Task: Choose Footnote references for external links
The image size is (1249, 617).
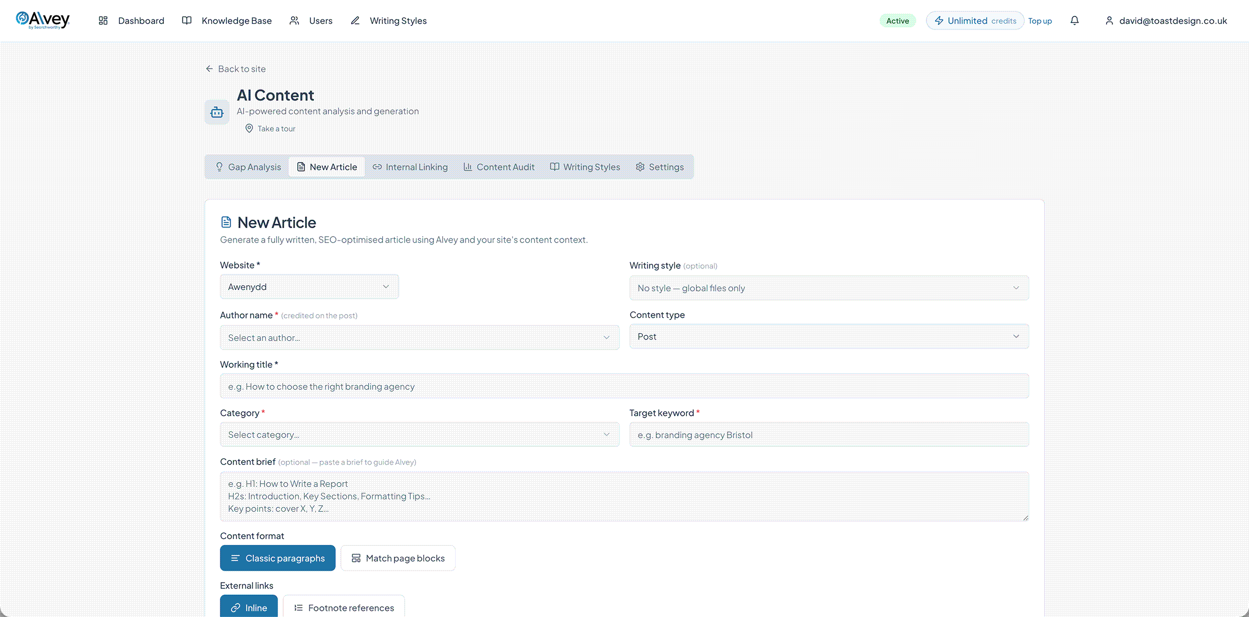Action: 344,607
